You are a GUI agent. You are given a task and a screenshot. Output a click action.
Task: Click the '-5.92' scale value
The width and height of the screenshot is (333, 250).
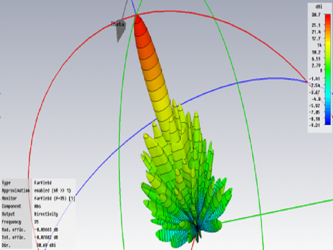315,106
